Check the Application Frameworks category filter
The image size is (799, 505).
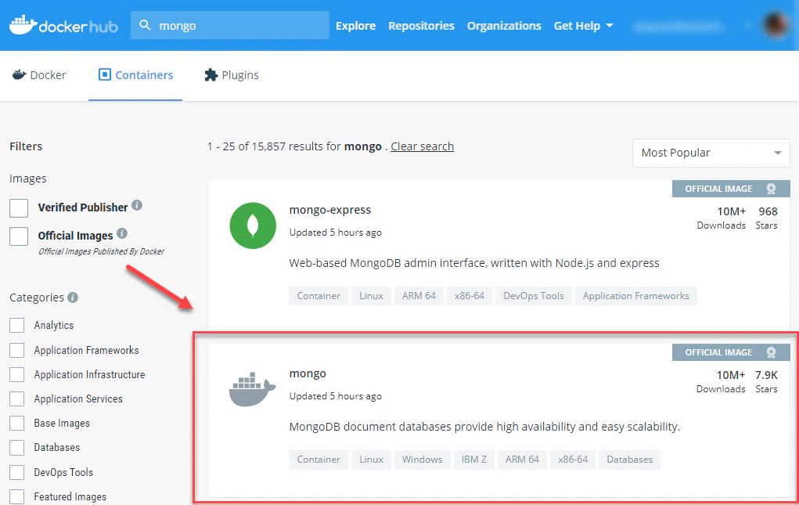pos(16,350)
